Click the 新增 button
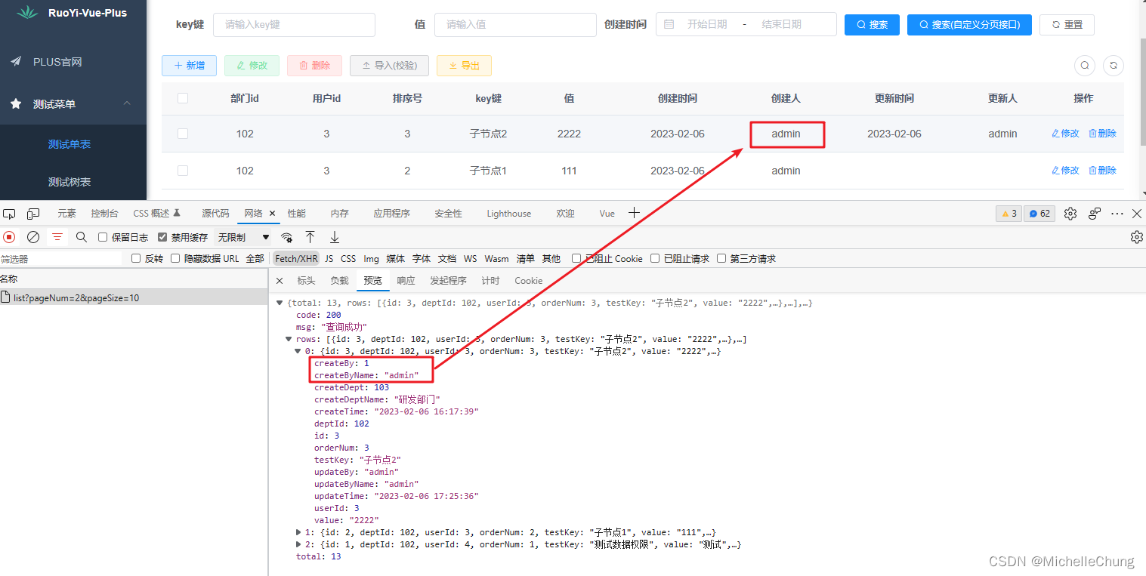The image size is (1146, 576). click(189, 66)
